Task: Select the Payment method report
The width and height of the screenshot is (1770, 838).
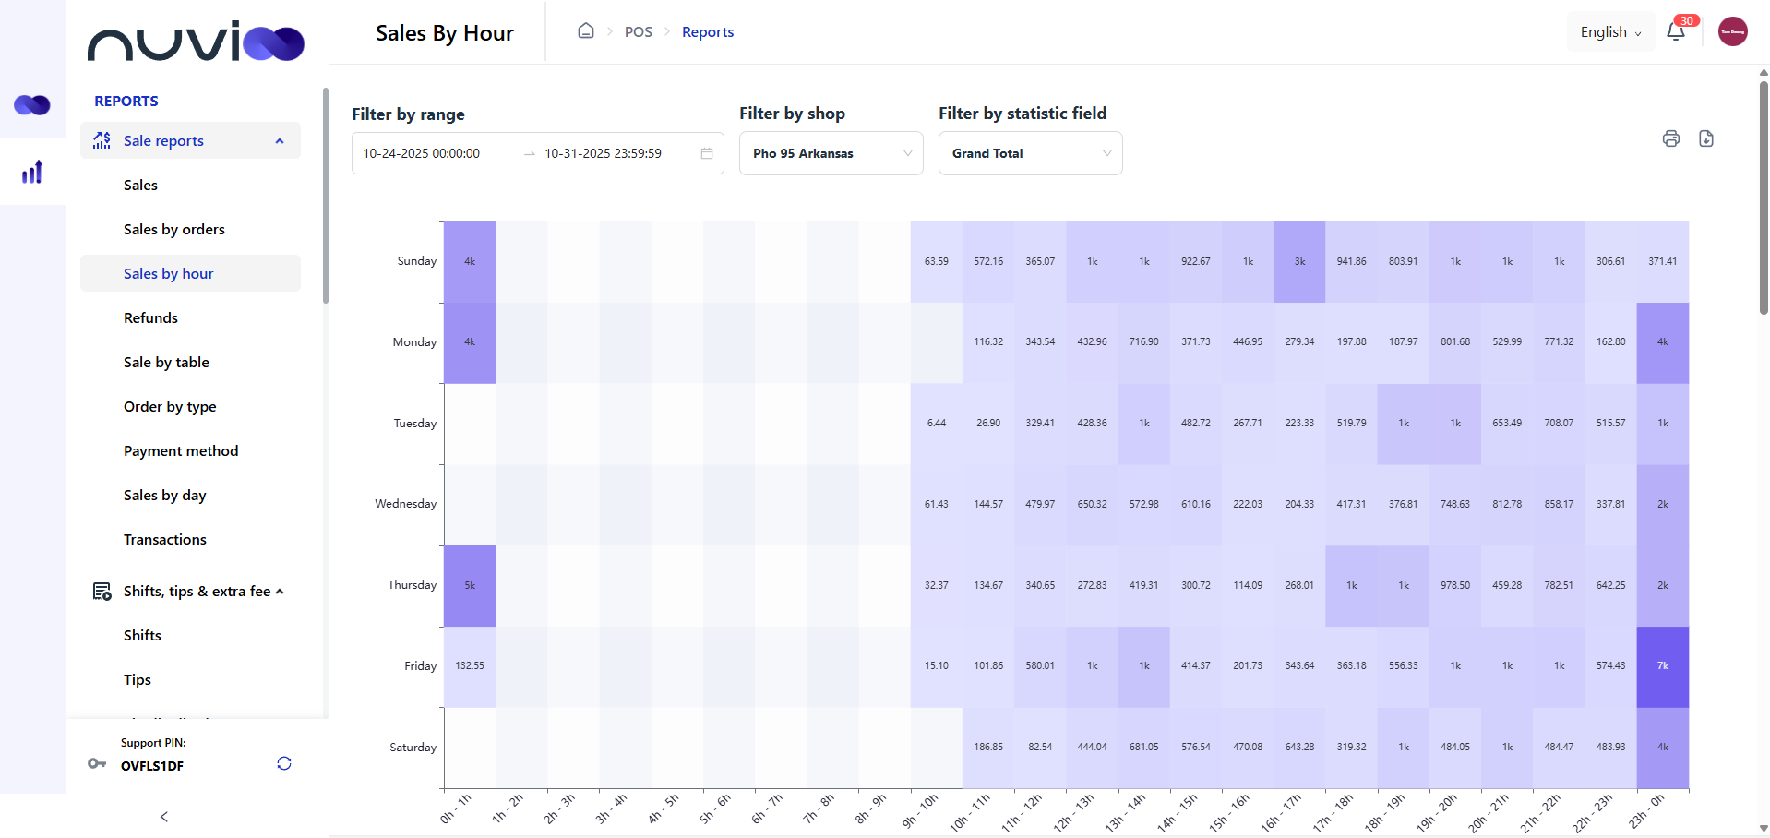Action: 181,450
